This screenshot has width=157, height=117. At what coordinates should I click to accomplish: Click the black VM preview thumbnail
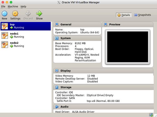[x=127, y=46]
